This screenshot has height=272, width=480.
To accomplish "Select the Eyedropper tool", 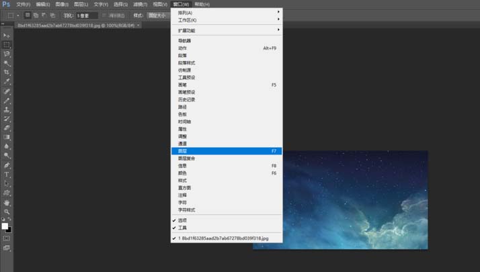I will 7,82.
